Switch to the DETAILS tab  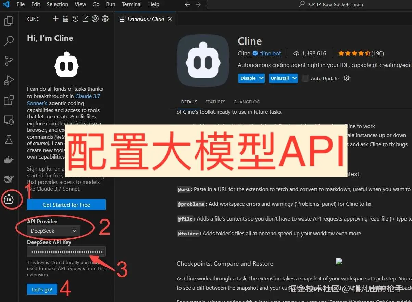tap(189, 102)
